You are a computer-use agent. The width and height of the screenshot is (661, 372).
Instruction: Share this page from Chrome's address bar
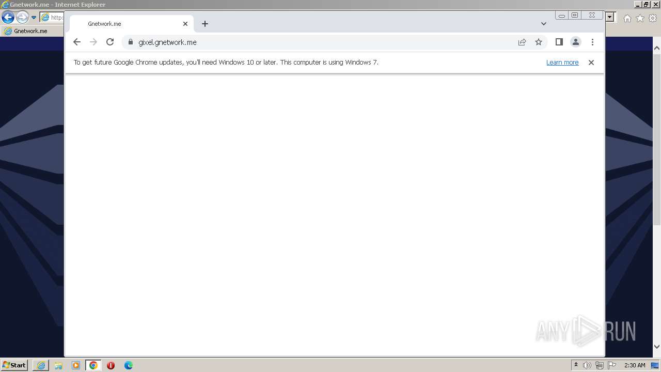pyautogui.click(x=522, y=42)
